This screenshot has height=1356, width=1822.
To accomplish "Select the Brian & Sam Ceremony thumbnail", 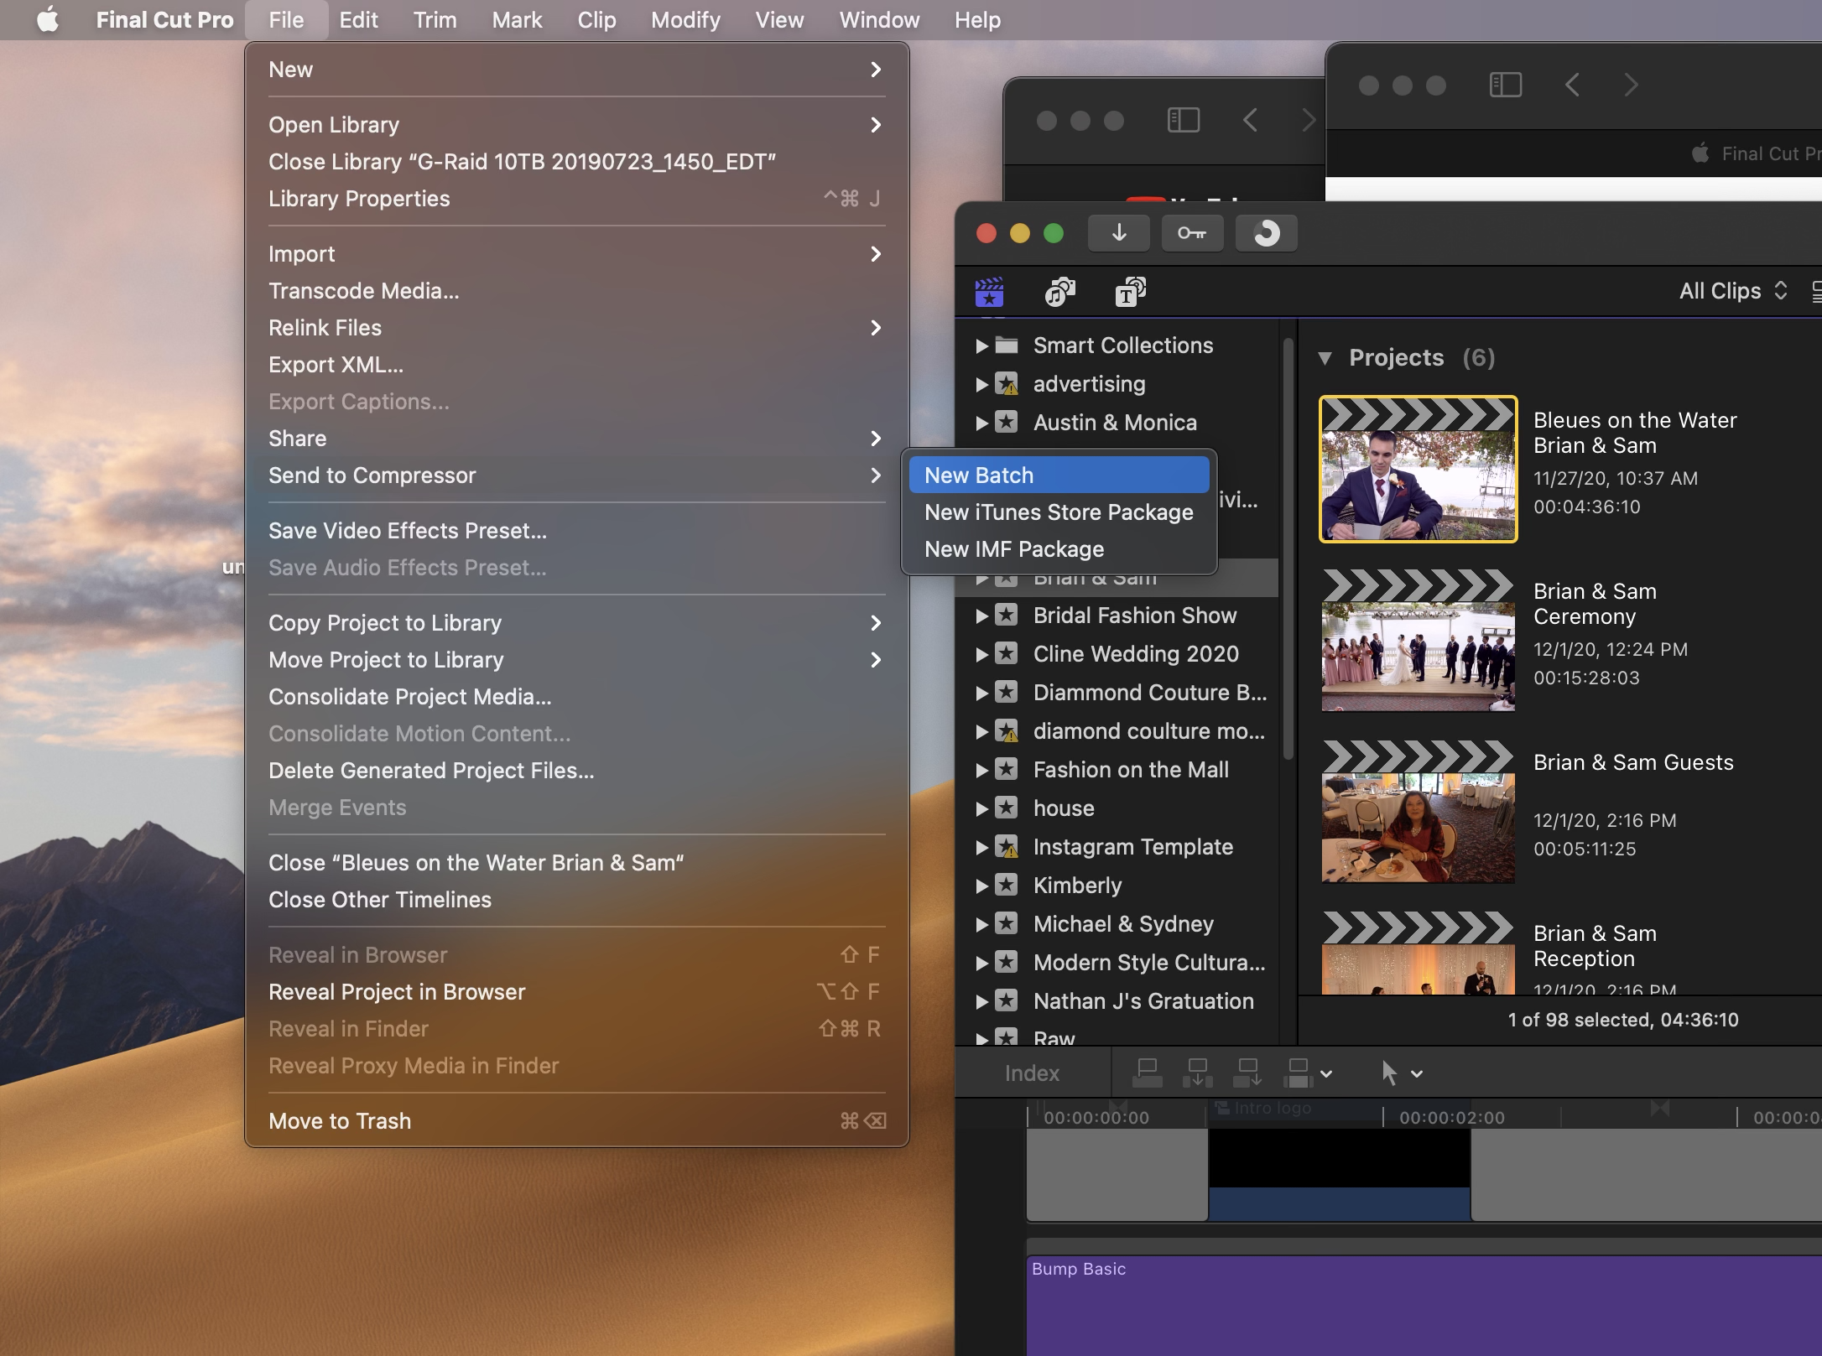I will [x=1418, y=641].
